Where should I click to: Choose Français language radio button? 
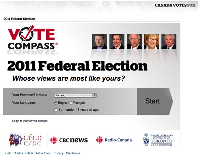pyautogui.click(x=71, y=103)
